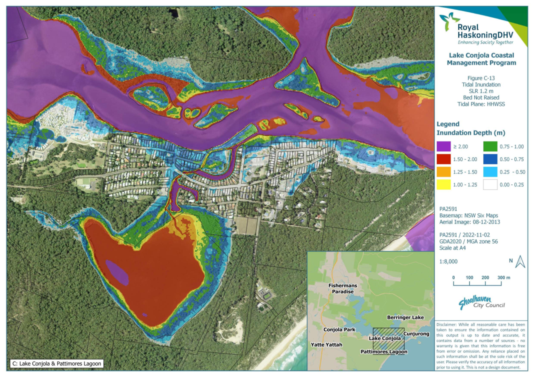534x377 pixels.
Task: Click the yellow 1.00 - 1.25 legend swatch
Action: [x=443, y=185]
